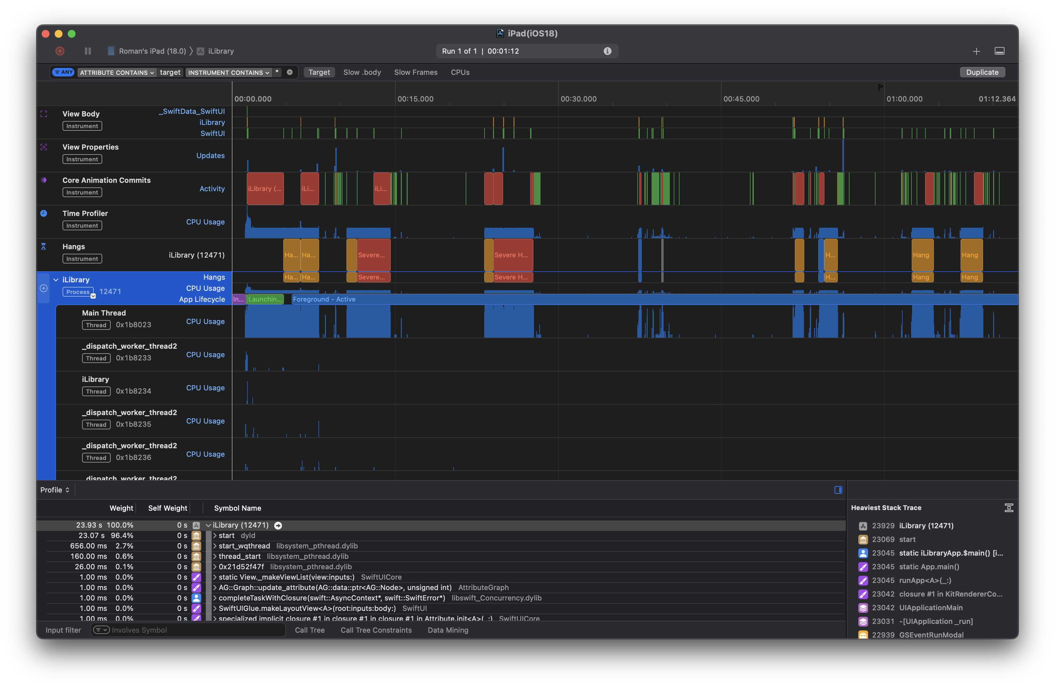The height and width of the screenshot is (687, 1055).
Task: Clear the track filter with x button
Action: (x=289, y=72)
